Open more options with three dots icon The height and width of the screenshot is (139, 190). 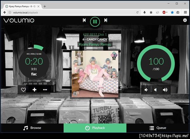(x=45, y=90)
